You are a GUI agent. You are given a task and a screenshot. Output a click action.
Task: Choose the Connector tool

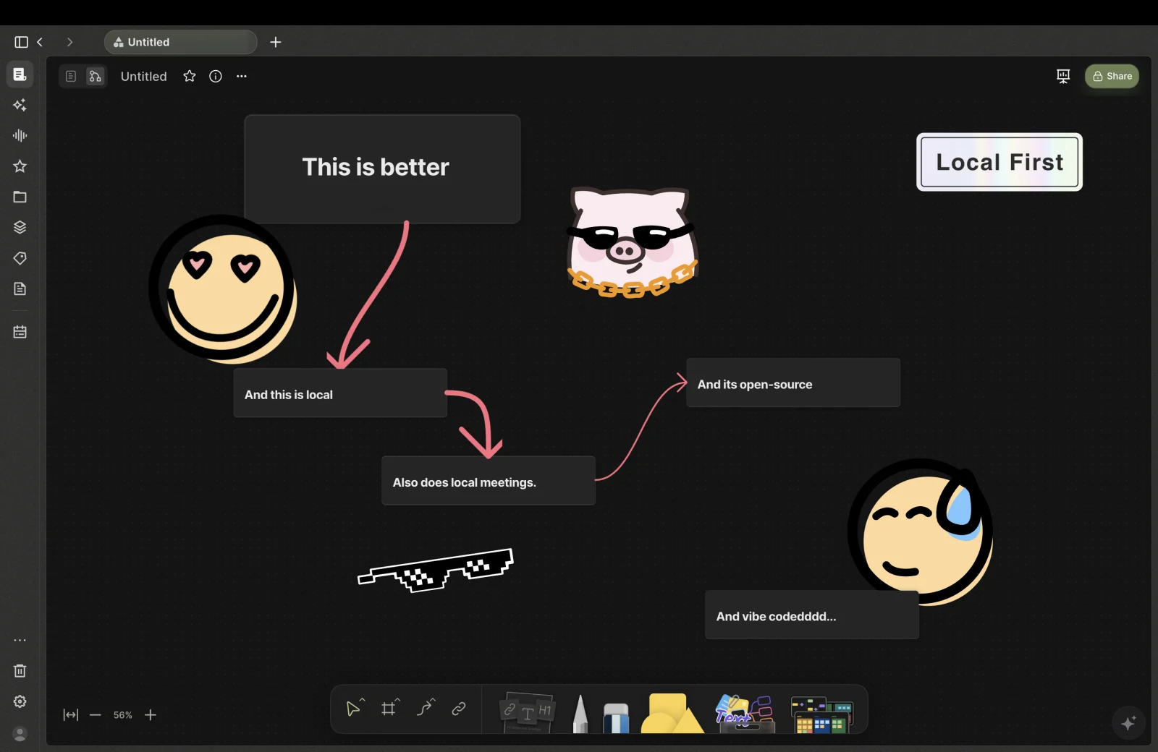click(x=425, y=708)
